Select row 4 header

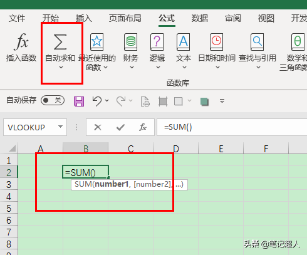pos(9,196)
